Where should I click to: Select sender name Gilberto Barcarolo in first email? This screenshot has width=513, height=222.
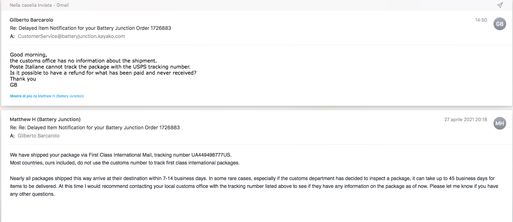(x=31, y=20)
